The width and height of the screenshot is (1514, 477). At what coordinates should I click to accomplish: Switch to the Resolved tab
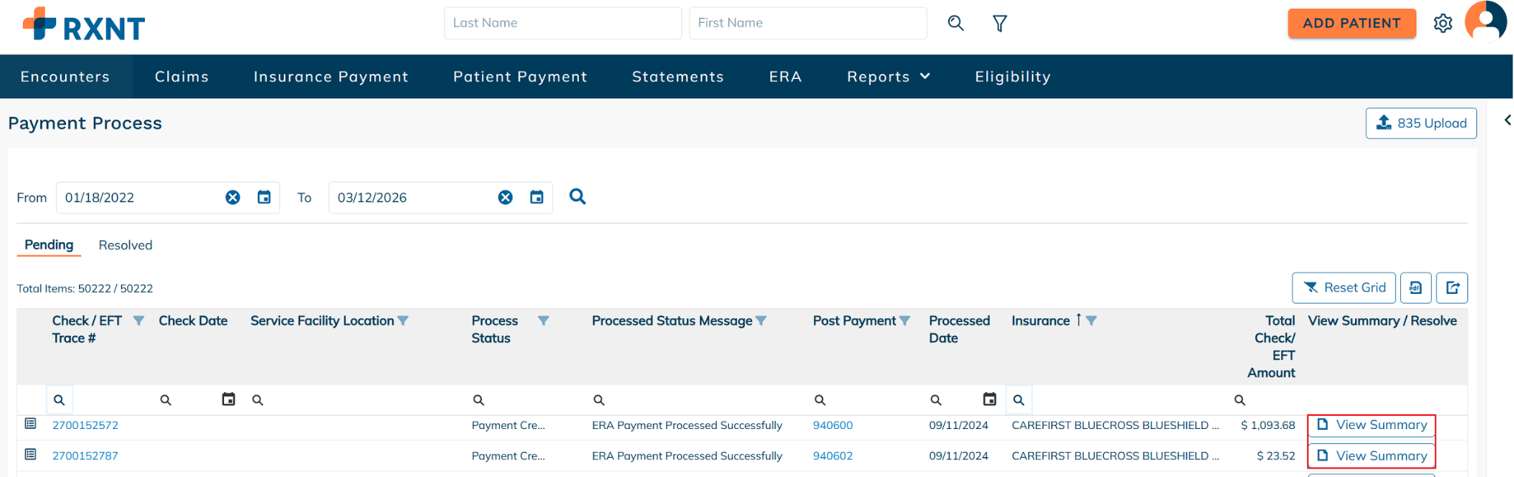point(125,245)
